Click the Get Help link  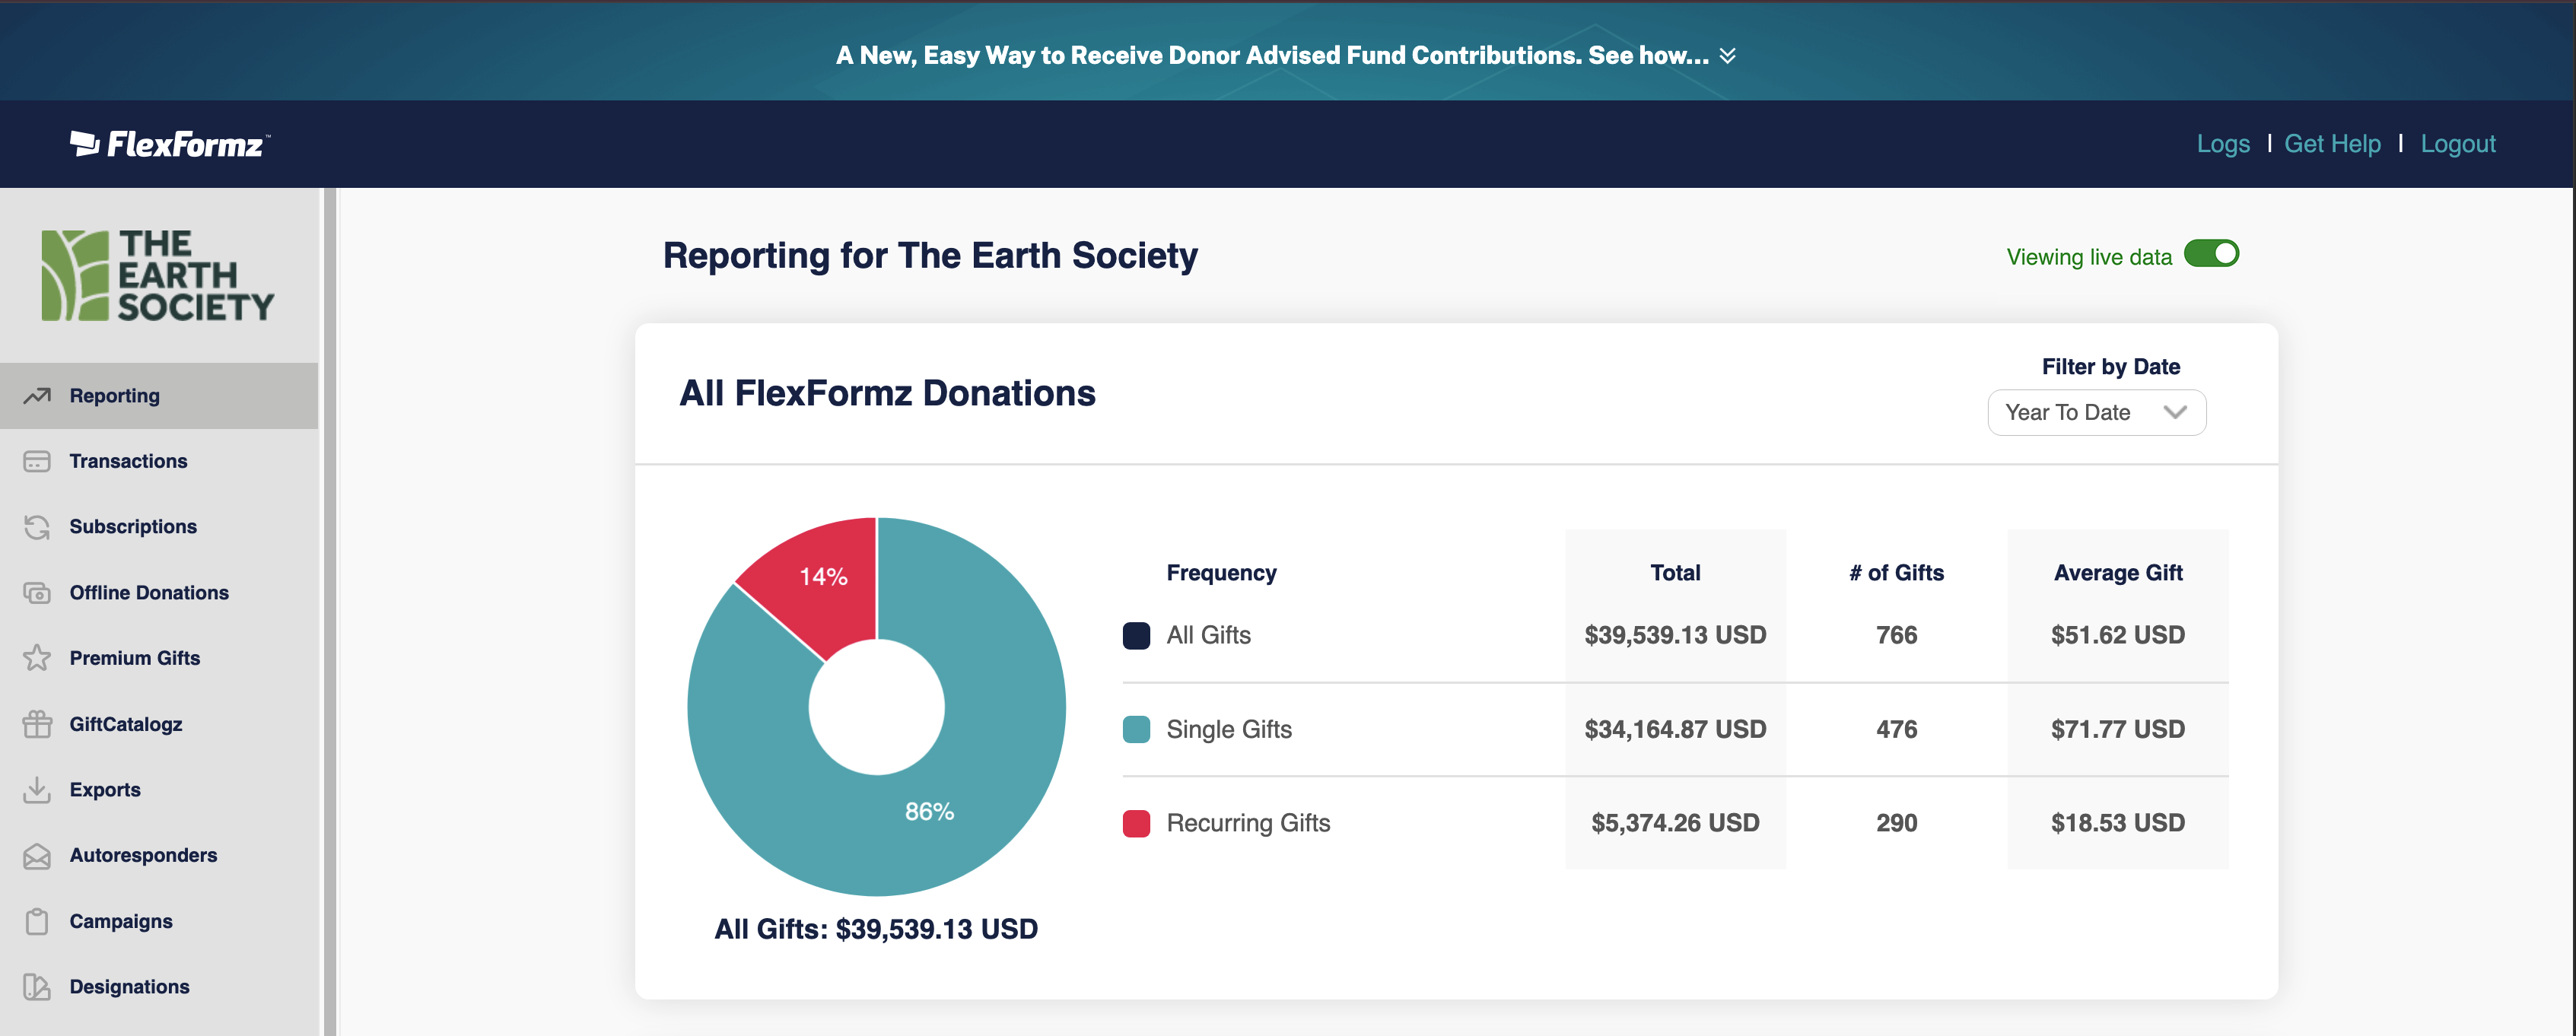pos(2332,144)
